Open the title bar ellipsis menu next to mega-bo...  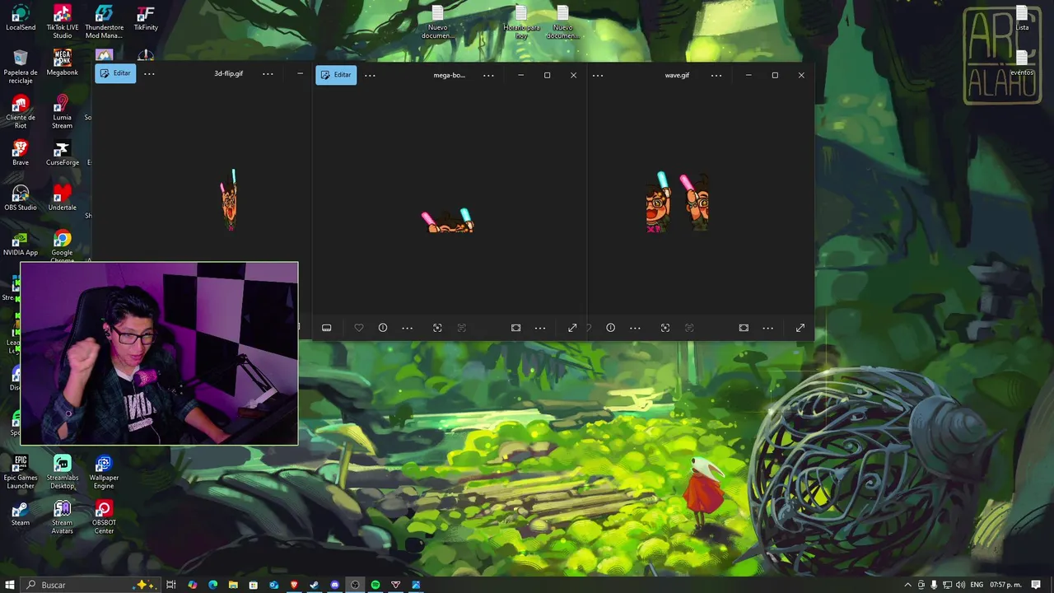pos(488,75)
